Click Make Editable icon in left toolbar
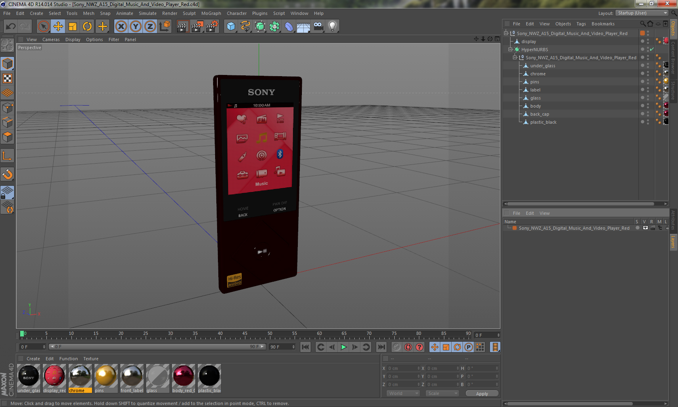The image size is (678, 407). point(7,45)
